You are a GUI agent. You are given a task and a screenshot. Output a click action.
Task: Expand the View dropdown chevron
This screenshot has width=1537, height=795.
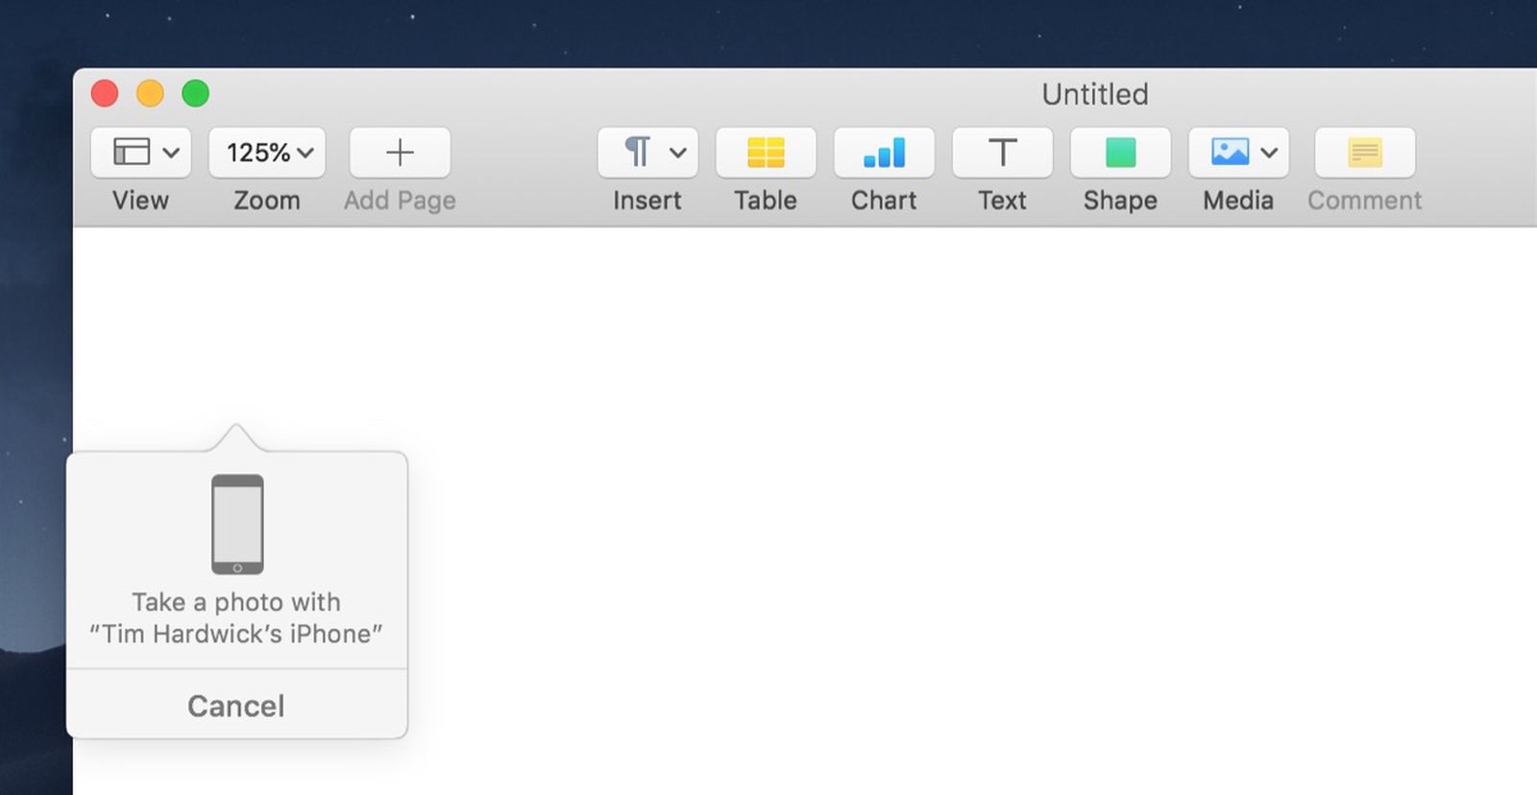click(x=171, y=153)
